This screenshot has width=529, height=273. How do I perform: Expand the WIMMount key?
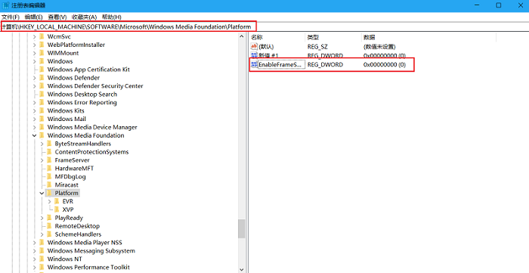coord(35,53)
